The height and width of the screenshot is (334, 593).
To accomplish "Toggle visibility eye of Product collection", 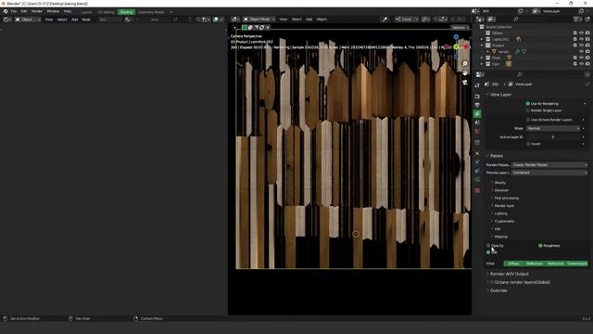I will click(581, 45).
